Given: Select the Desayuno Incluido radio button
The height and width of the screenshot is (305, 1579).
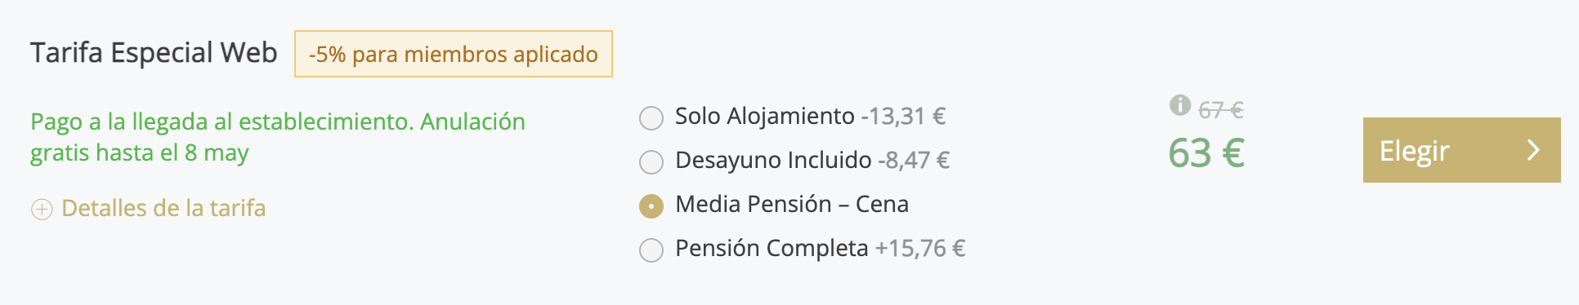Looking at the screenshot, I should [651, 162].
